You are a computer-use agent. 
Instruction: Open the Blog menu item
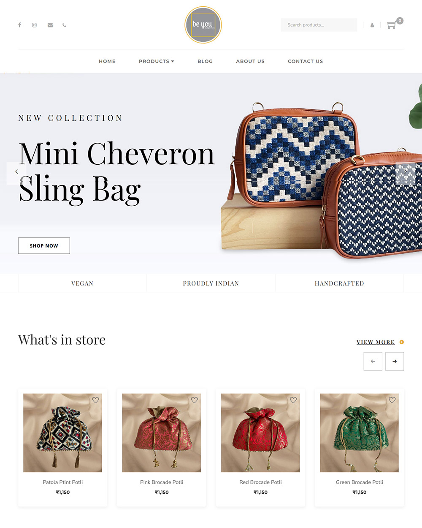point(205,61)
